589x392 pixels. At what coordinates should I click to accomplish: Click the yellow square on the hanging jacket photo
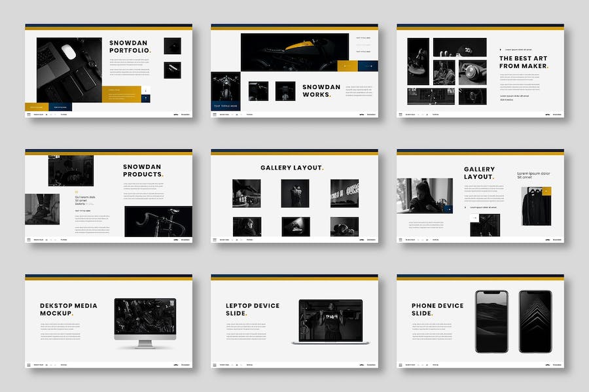(x=546, y=191)
